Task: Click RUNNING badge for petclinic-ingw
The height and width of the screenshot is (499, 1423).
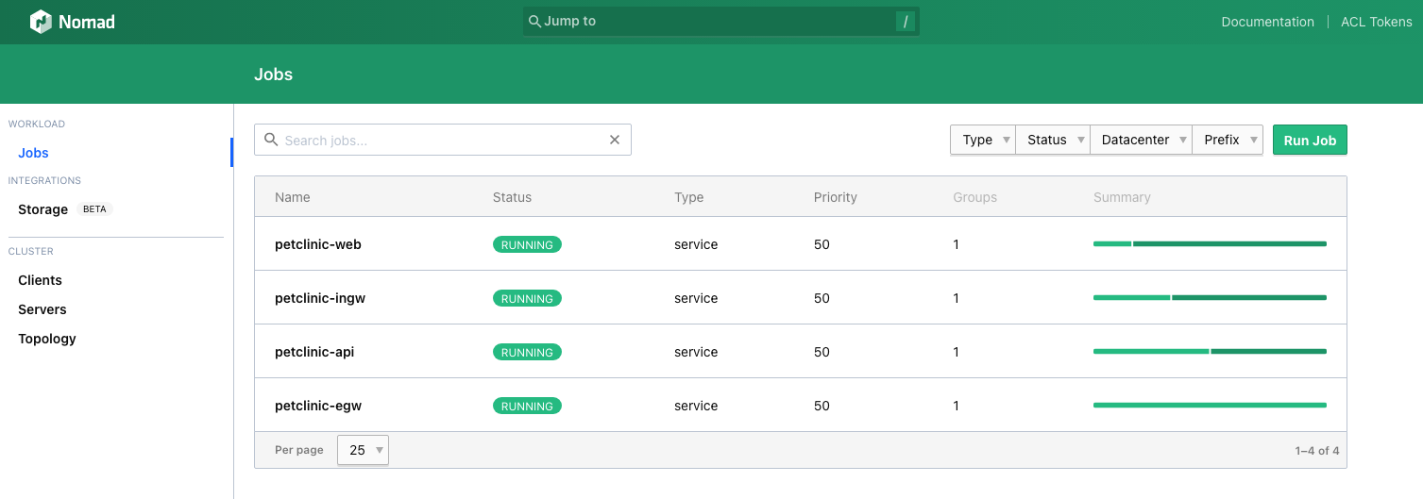Action: [x=527, y=298]
